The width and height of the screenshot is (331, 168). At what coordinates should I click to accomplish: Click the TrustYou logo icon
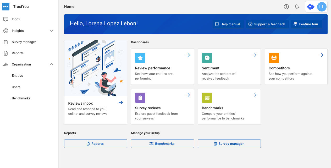6,7
